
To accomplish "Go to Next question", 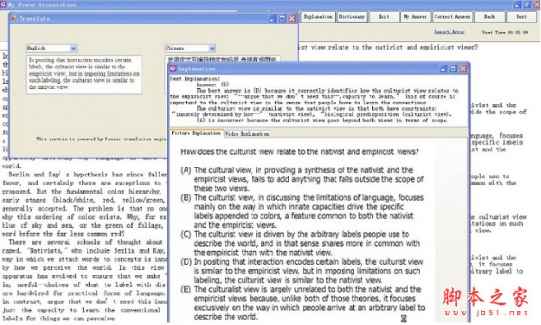I will [x=521, y=16].
